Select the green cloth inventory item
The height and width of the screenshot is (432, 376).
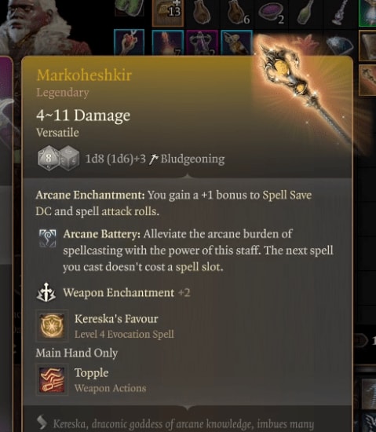point(130,8)
